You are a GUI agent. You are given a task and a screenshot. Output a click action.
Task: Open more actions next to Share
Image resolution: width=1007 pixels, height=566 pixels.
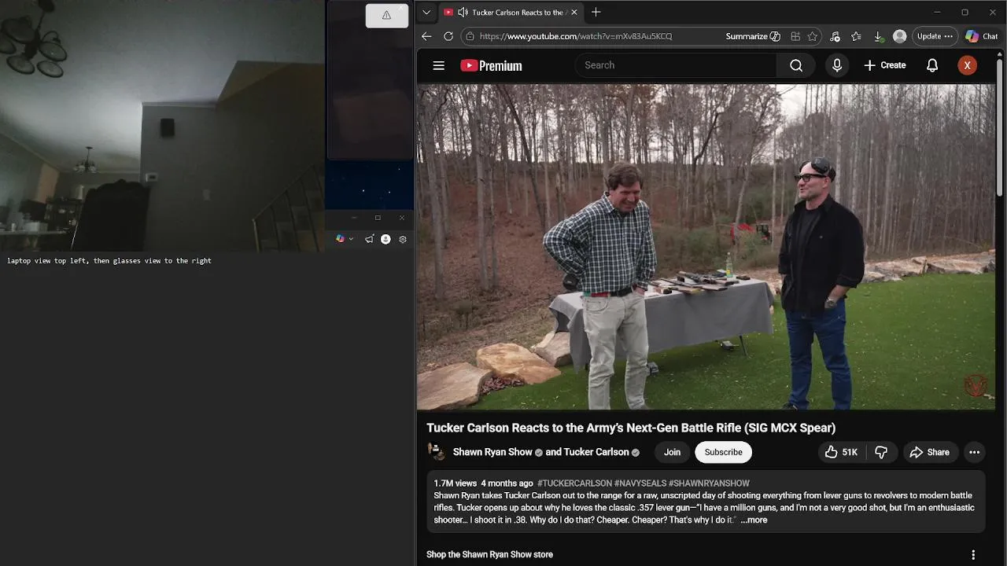coord(974,452)
